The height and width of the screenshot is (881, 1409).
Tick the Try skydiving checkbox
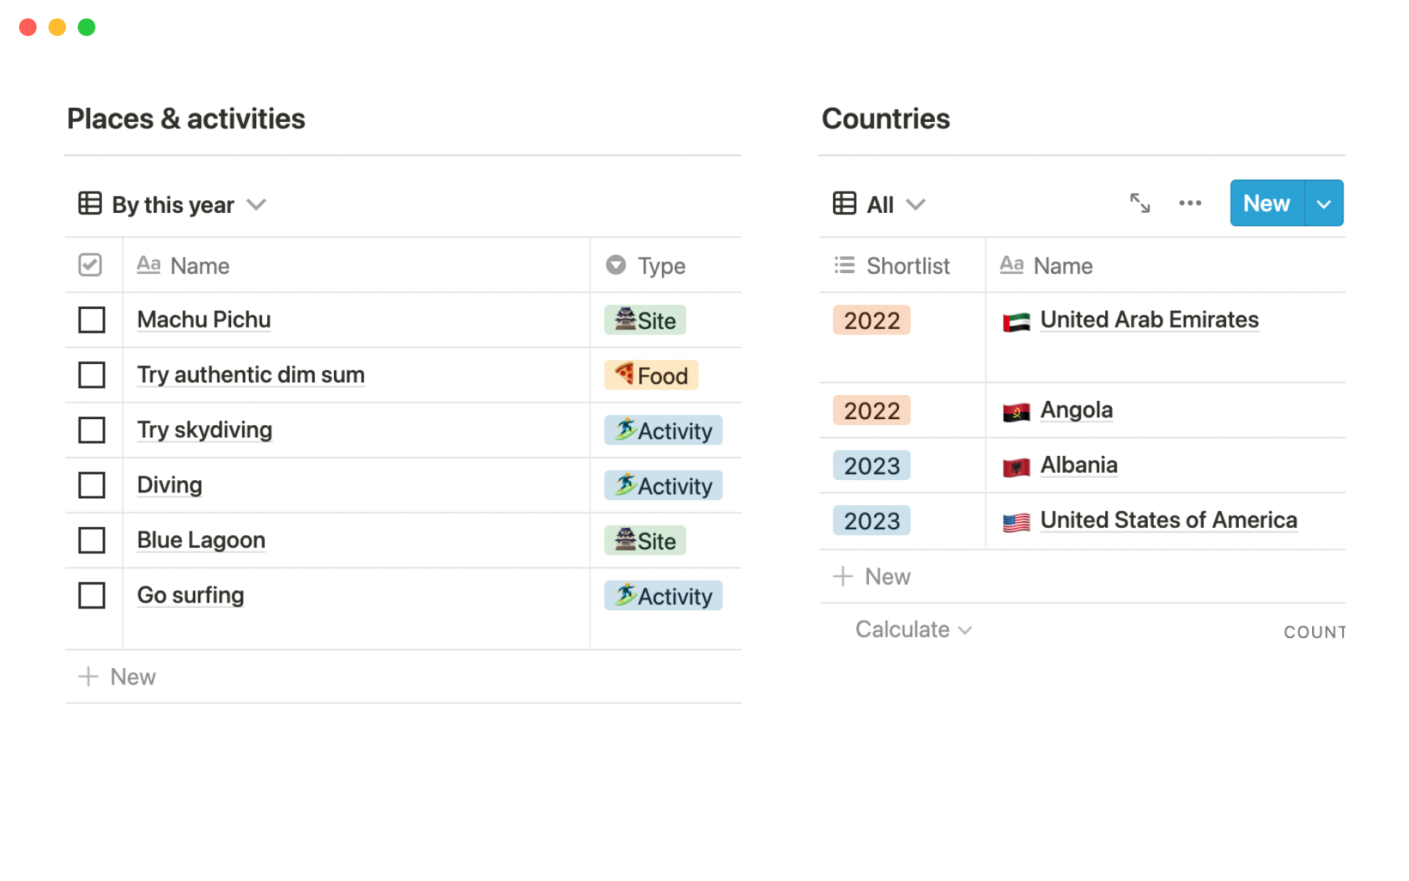(92, 430)
